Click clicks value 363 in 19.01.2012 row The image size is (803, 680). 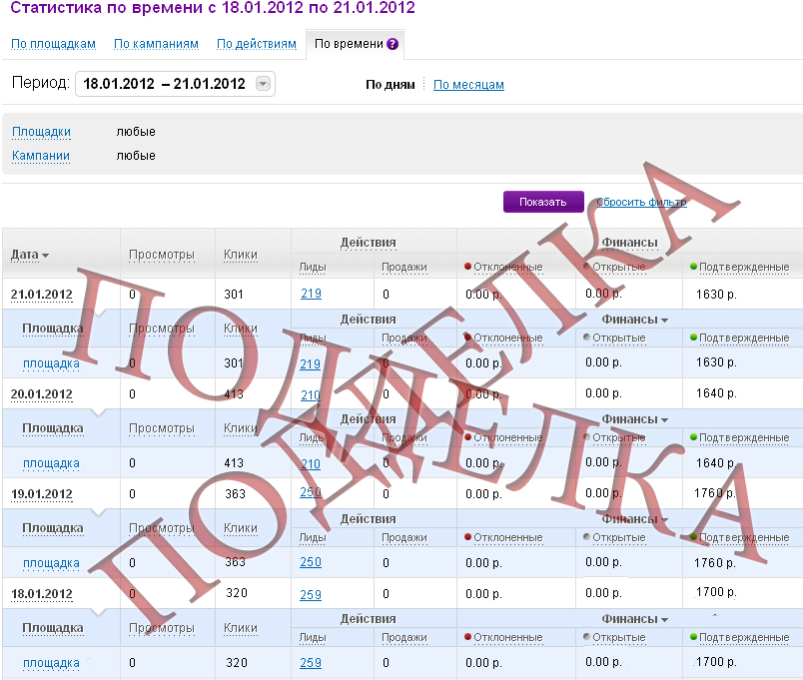(235, 494)
